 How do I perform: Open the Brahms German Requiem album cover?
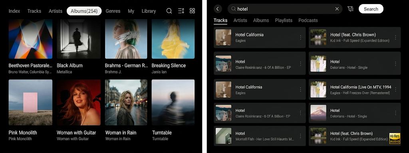126,39
